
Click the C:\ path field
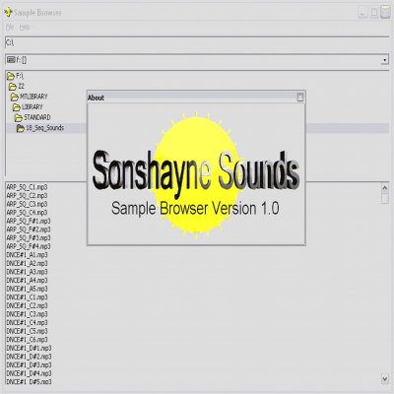(197, 42)
